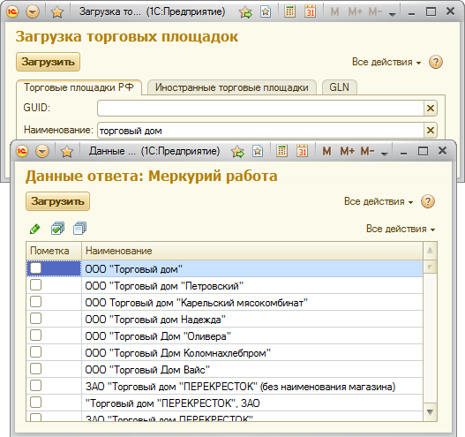This screenshot has height=437, width=465.
Task: Click the M+ button in back window
Action: (x=355, y=11)
